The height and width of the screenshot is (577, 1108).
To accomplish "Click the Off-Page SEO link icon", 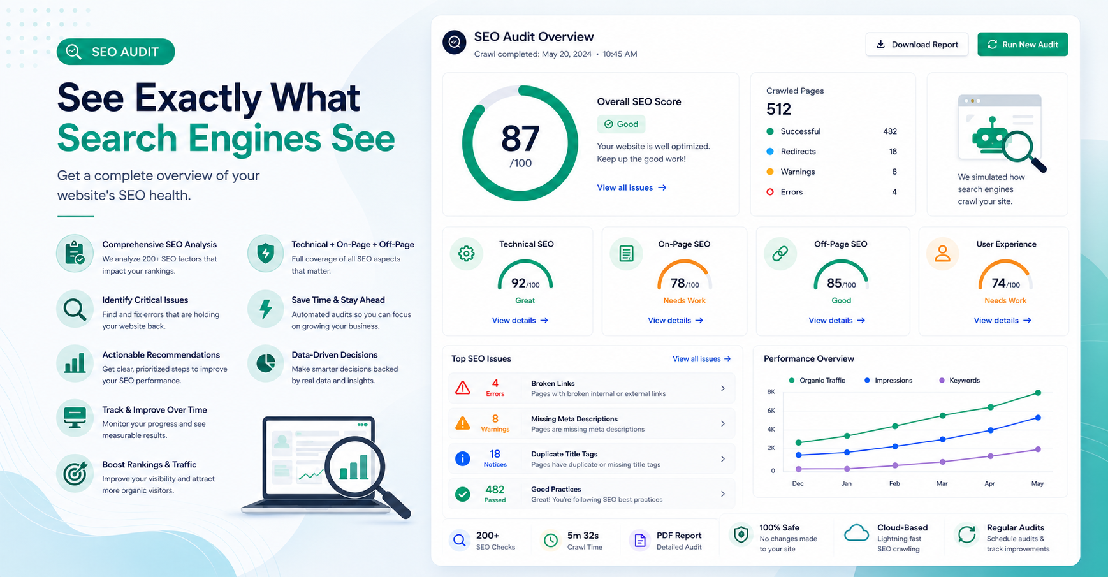I will [780, 254].
